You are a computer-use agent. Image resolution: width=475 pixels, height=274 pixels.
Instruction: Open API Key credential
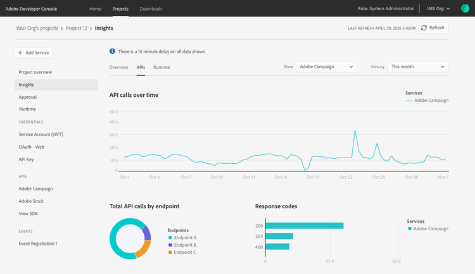(x=26, y=159)
